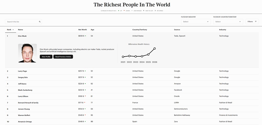Image resolution: width=262 pixels, height=125 pixels.
Task: Focus the Search this list field
Action: tap(22, 22)
